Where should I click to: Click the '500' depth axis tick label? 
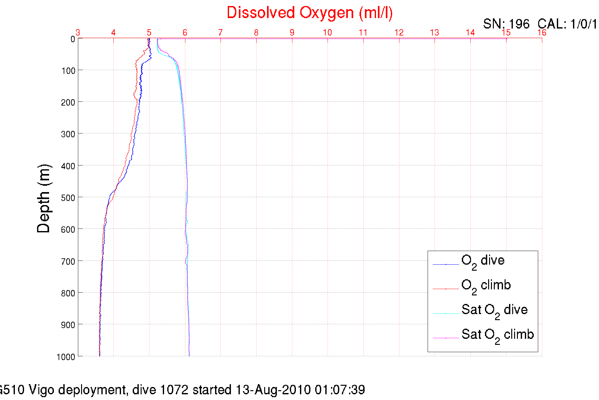(x=68, y=198)
